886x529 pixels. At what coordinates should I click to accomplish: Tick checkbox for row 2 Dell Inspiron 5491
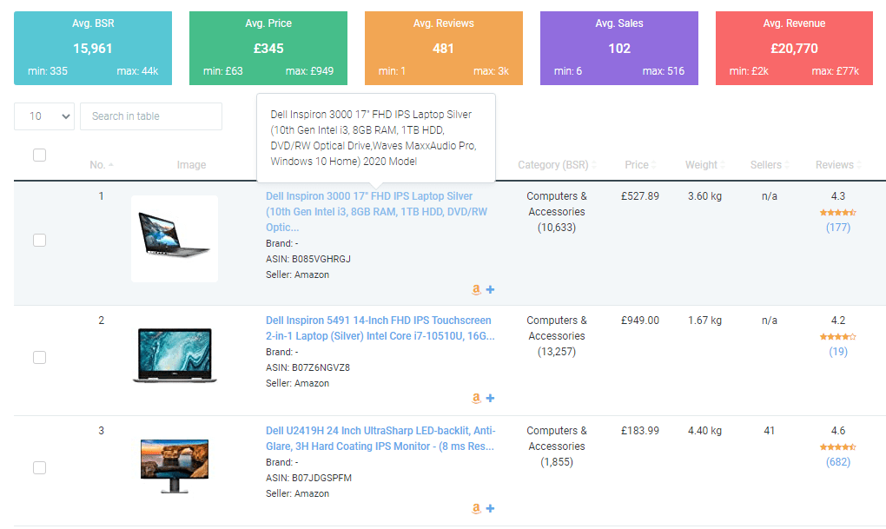coord(40,357)
